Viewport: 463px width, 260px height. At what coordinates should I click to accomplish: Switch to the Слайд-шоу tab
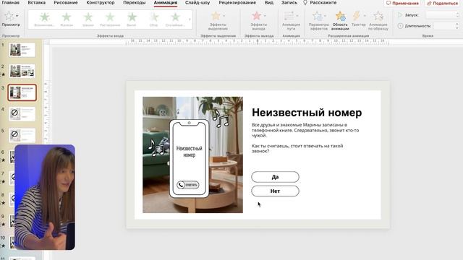coord(197,3)
